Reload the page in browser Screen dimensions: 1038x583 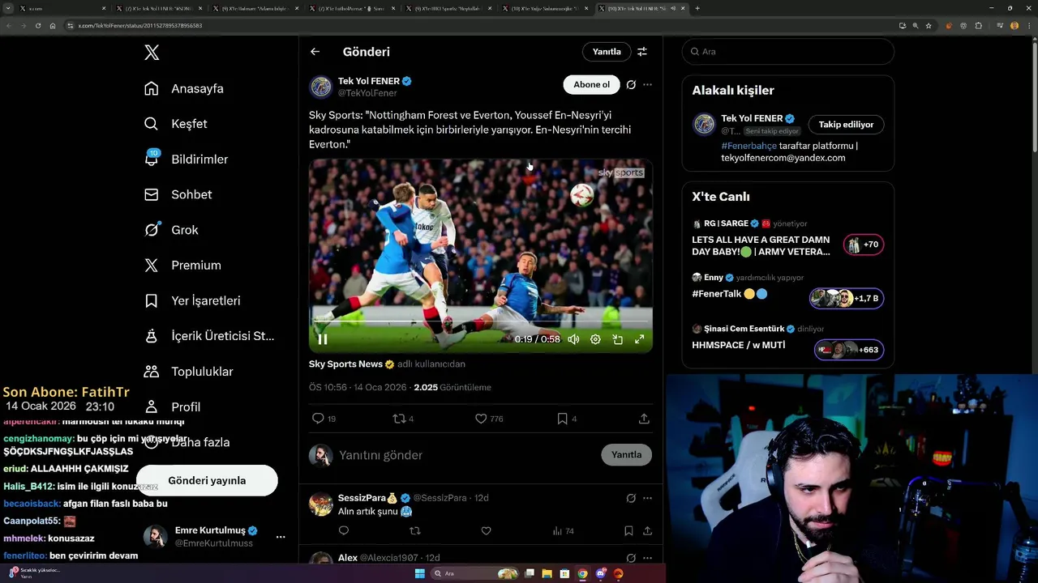(x=37, y=26)
